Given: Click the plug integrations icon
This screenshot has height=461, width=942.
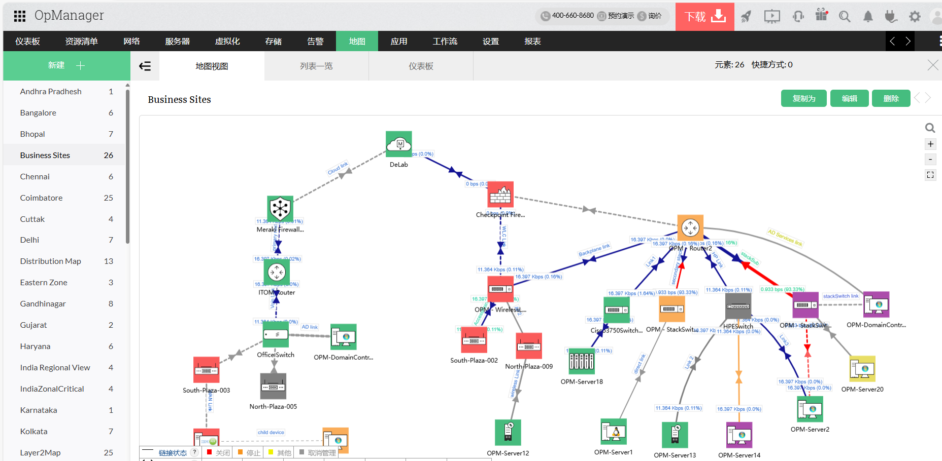Looking at the screenshot, I should (x=891, y=17).
